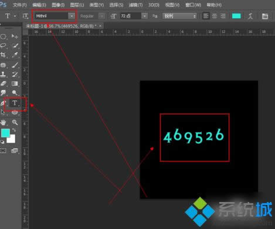This screenshot has width=275, height=229.
Task: Open Create Warped Text dialog
Action: (250, 16)
